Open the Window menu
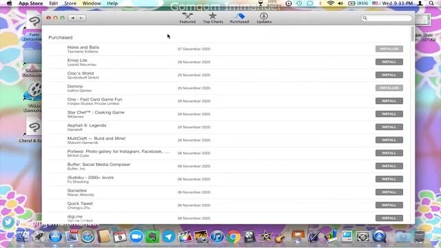The height and width of the screenshot is (248, 441). [92, 3]
